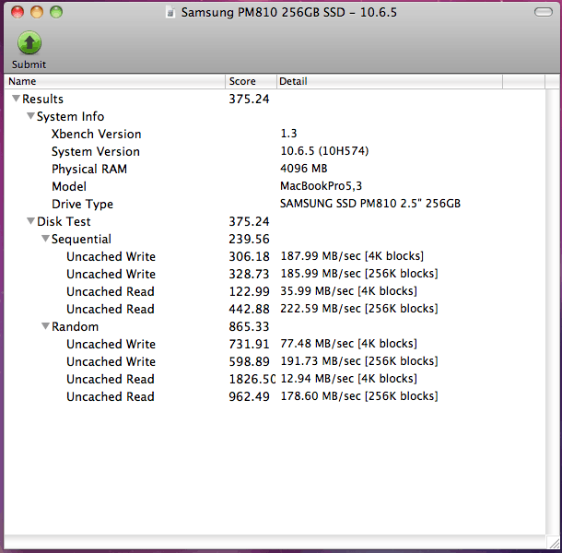Click the 1.3 version value
Screen dimensions: 562x553
(288, 134)
